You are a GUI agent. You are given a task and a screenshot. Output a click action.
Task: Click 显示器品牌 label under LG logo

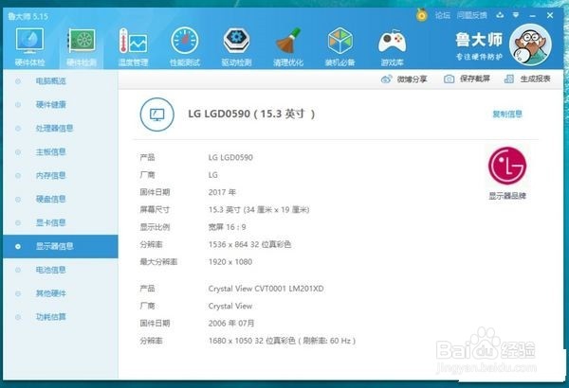507,196
